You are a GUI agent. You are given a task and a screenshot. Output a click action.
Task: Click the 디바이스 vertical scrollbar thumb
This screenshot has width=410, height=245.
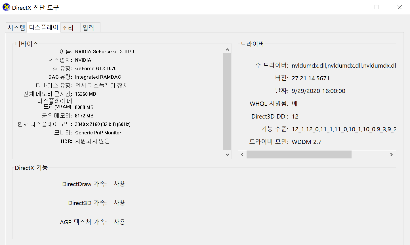coord(227,101)
